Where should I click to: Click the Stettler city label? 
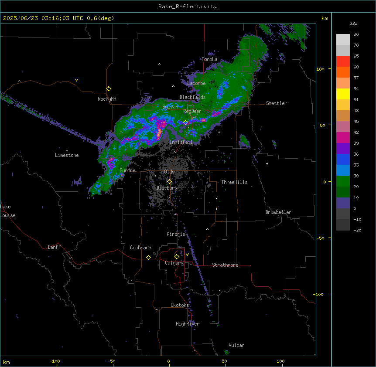click(x=277, y=103)
